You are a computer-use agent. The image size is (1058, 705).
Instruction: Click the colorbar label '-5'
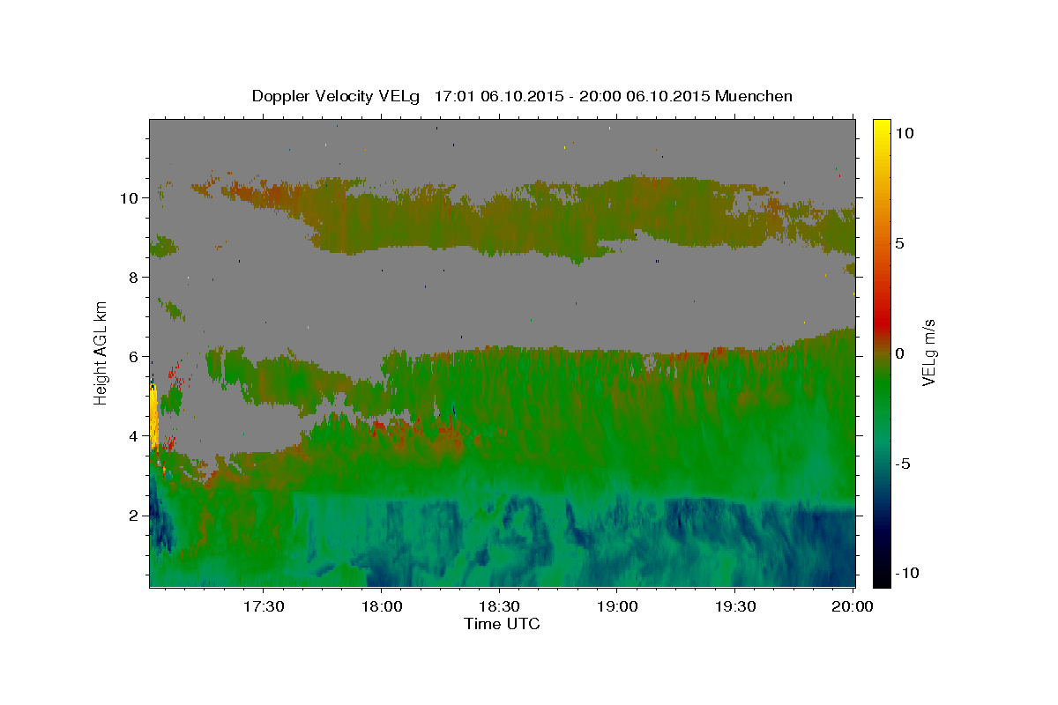[902, 463]
